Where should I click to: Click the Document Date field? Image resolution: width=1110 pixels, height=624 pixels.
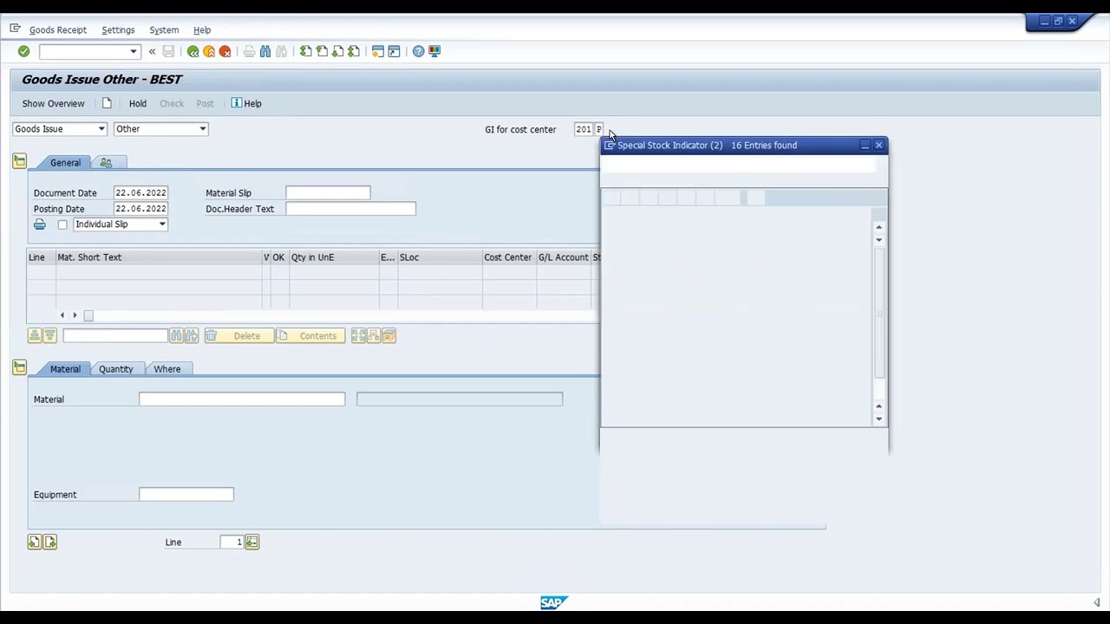pyautogui.click(x=140, y=192)
